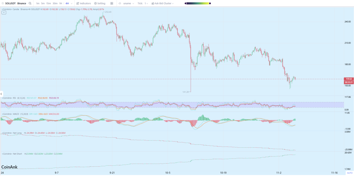Open the timeframe dropdown arrow after 4H
The width and height of the screenshot is (354, 176).
pos(72,3)
